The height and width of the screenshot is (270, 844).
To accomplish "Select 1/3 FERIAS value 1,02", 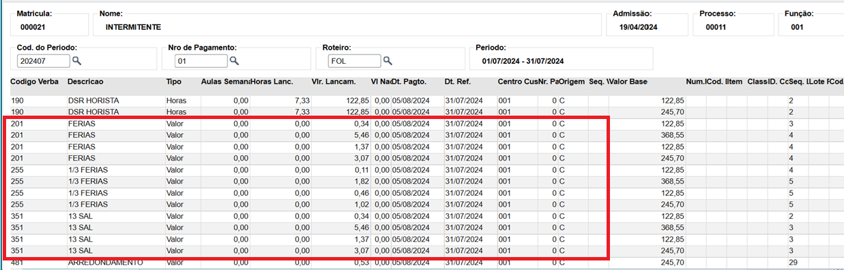I will (362, 204).
